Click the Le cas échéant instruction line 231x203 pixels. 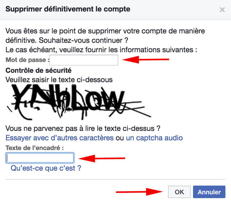pyautogui.click(x=101, y=50)
